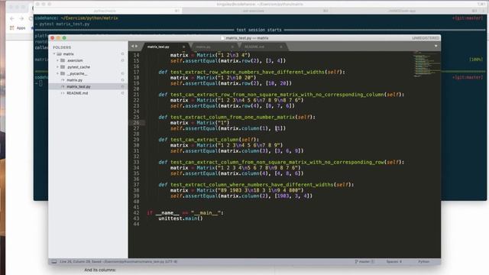Click git status badge beside __pycache__
The height and width of the screenshot is (275, 489).
122,73
